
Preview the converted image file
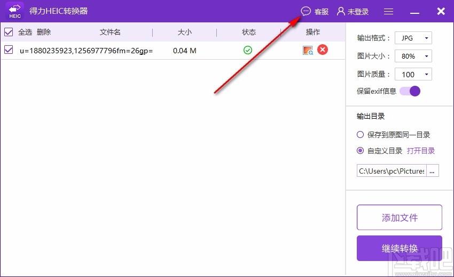coord(308,50)
